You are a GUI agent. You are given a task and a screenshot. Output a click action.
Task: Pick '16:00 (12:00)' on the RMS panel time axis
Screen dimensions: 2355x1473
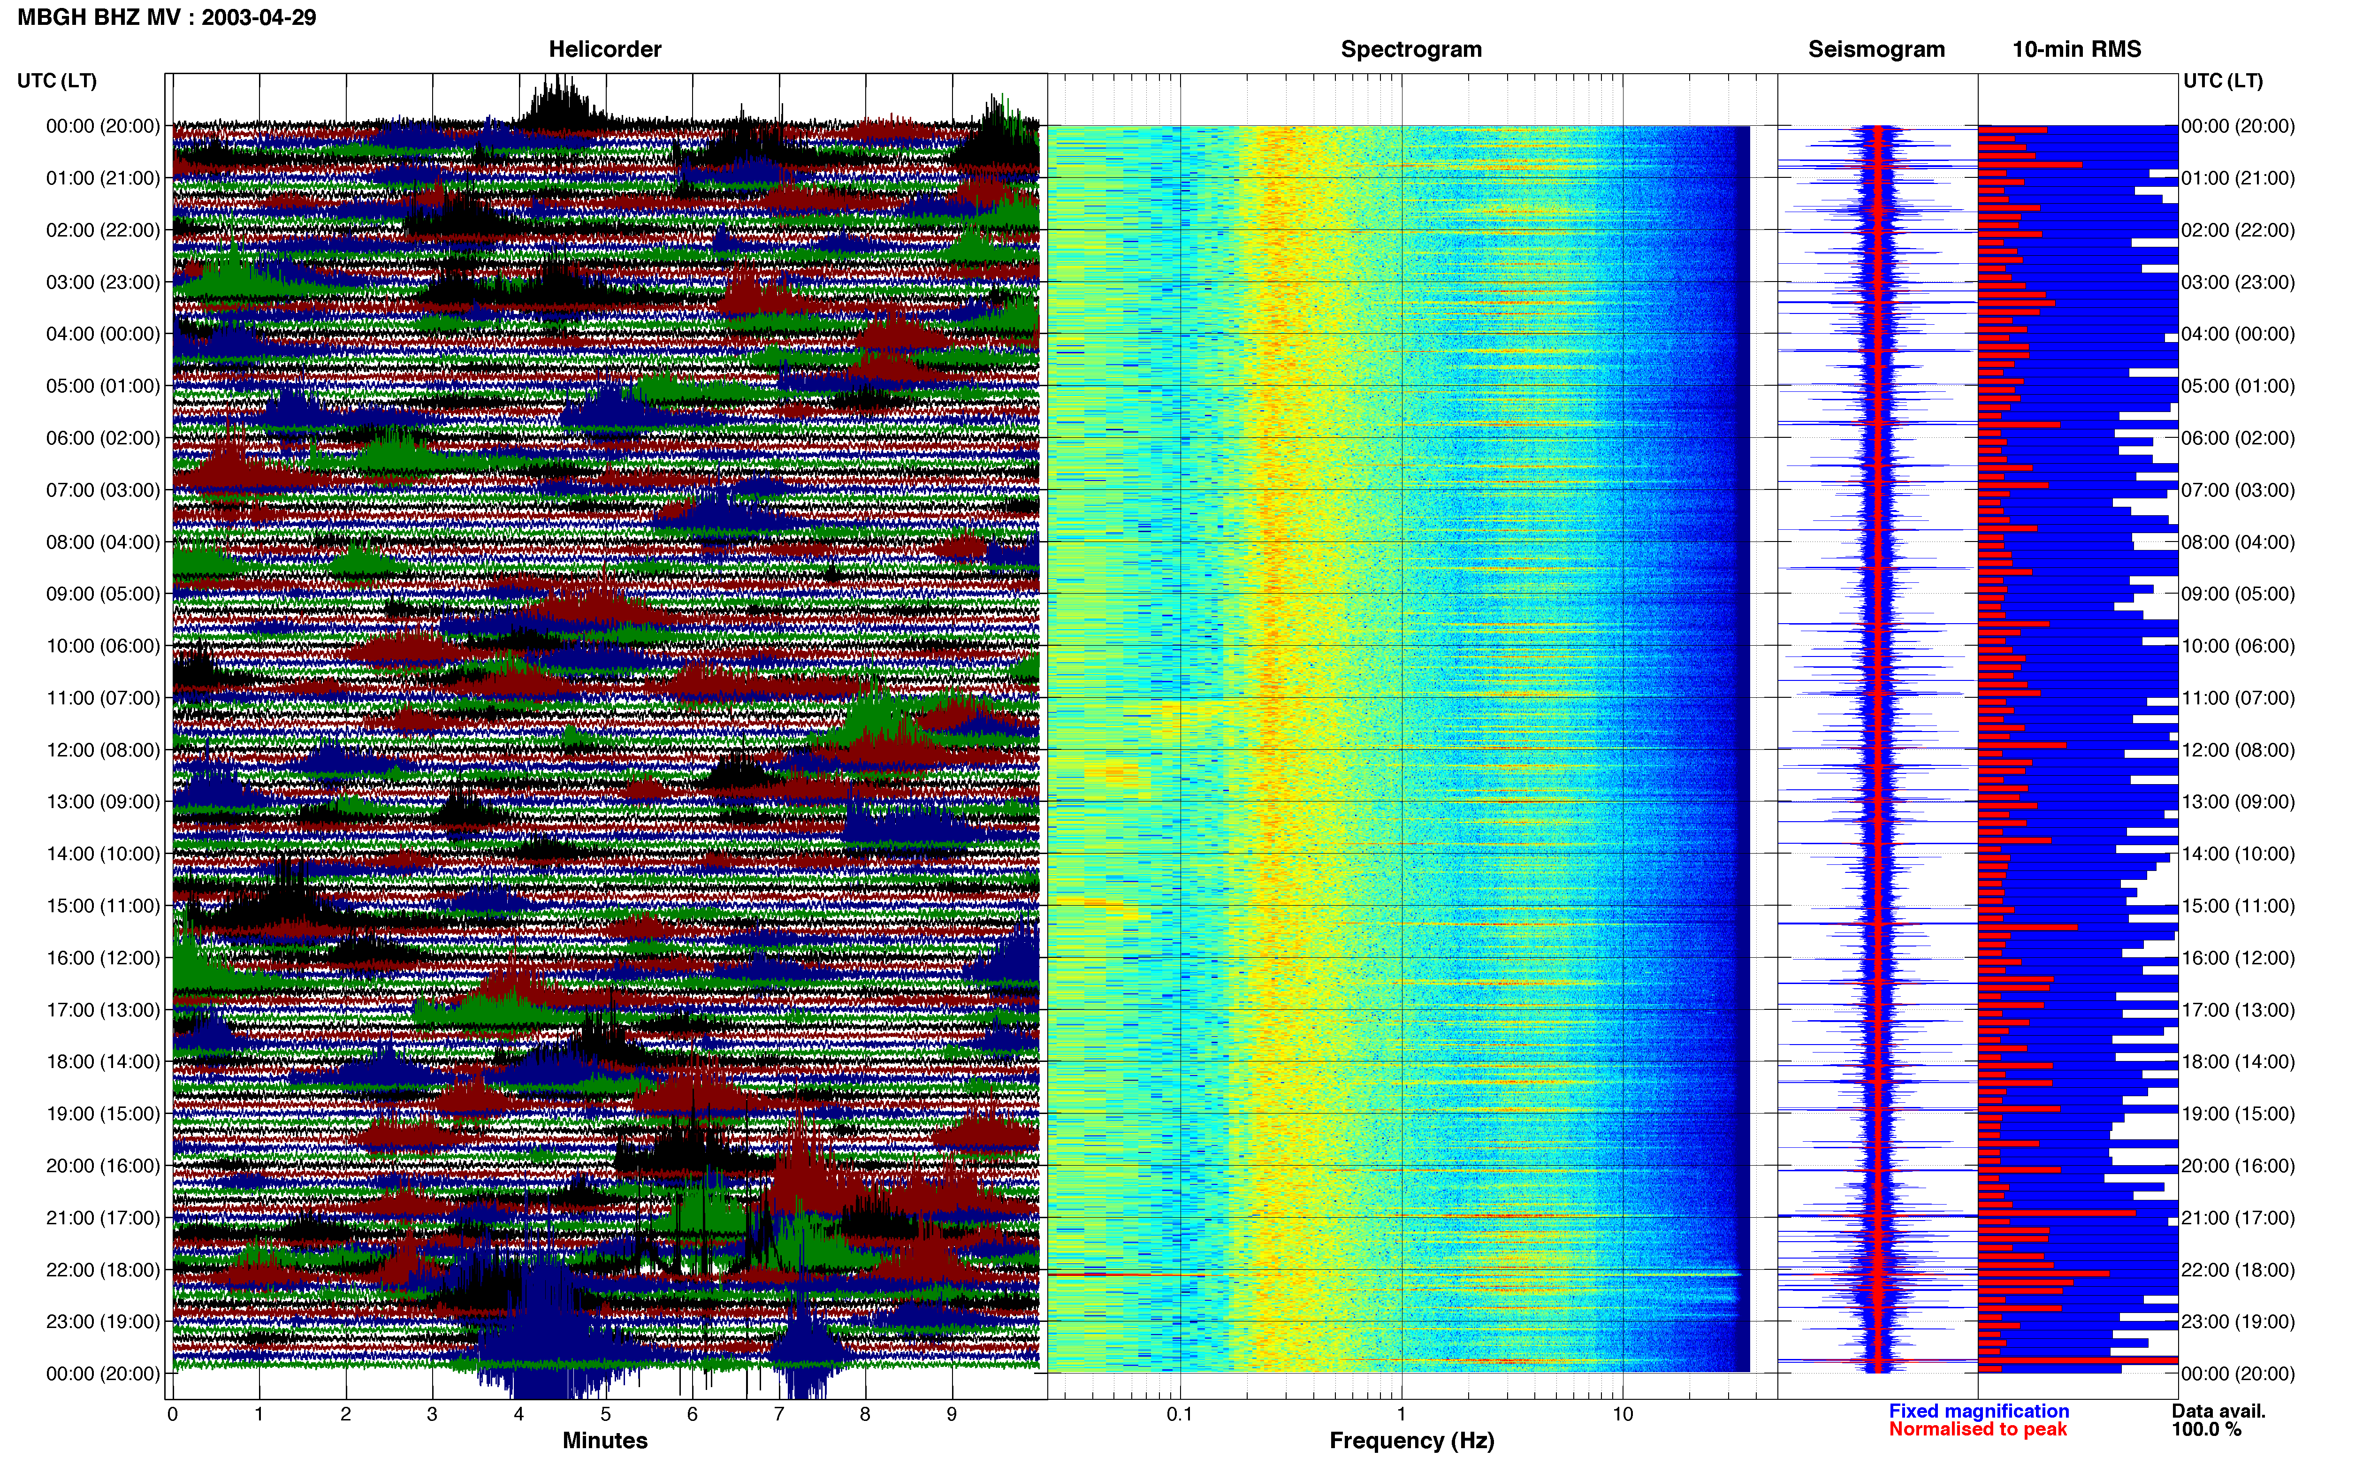[x=2238, y=958]
